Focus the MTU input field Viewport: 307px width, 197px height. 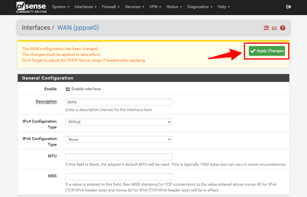[119, 157]
